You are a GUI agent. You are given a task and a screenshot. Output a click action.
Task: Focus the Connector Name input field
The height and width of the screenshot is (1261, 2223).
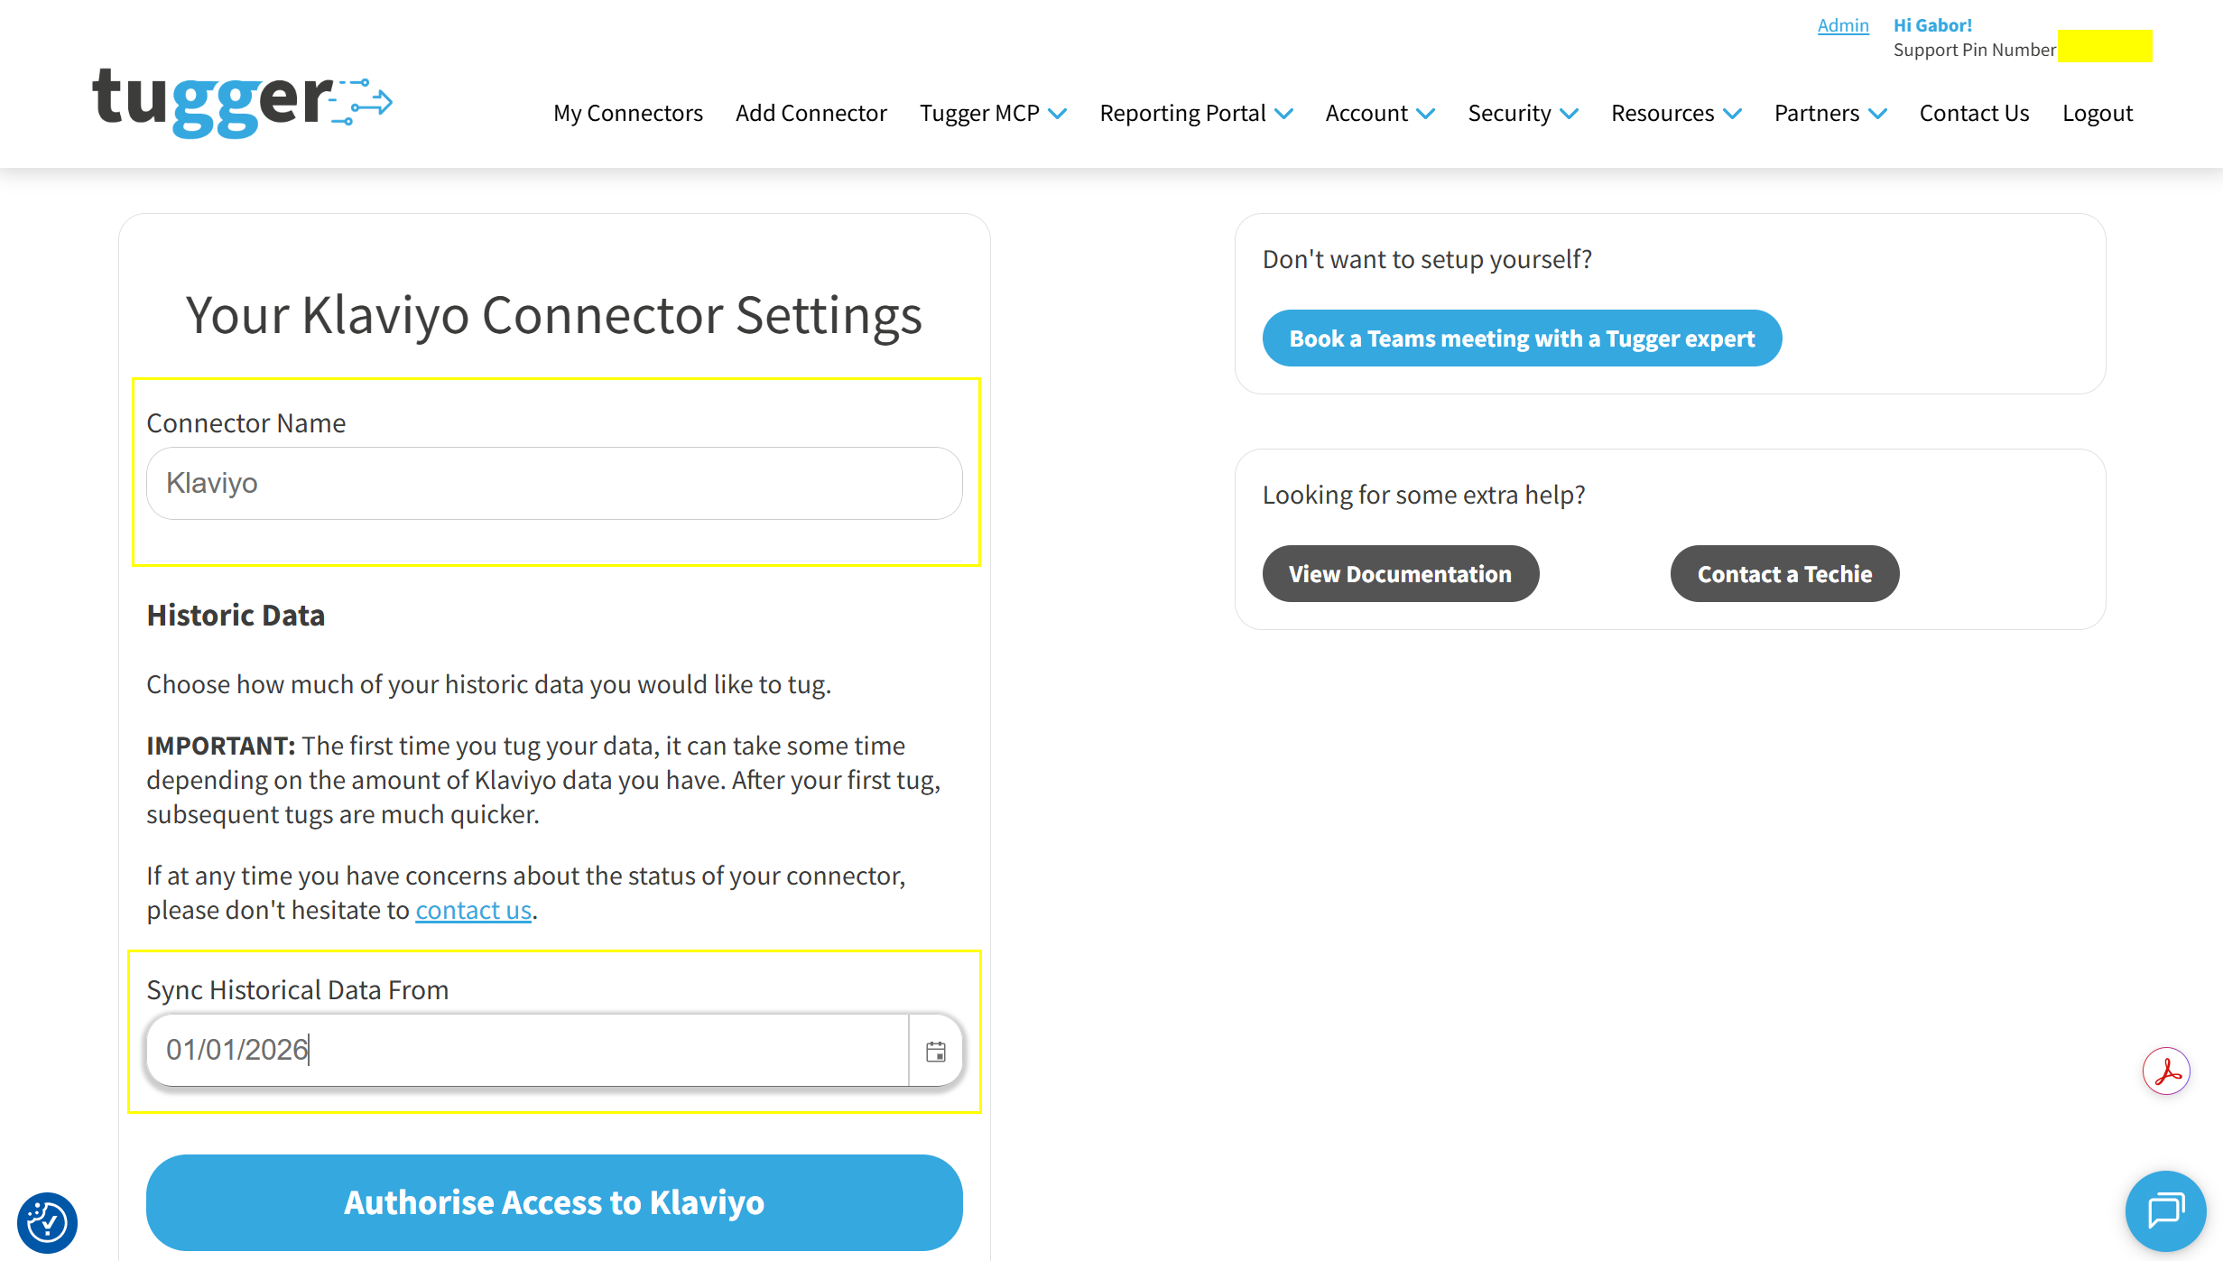(554, 483)
